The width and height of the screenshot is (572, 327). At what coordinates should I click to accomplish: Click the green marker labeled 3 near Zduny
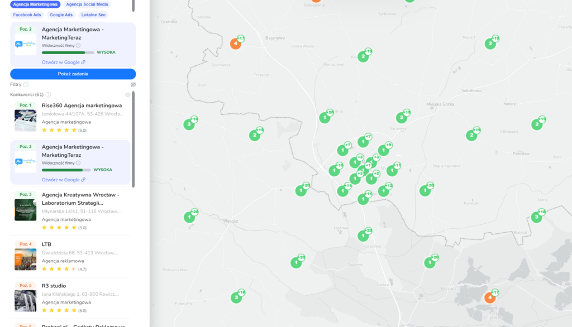(x=536, y=217)
